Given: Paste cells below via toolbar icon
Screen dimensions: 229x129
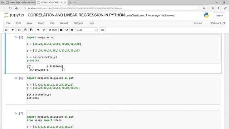Looking at the screenshot, I should (x=31, y=30).
